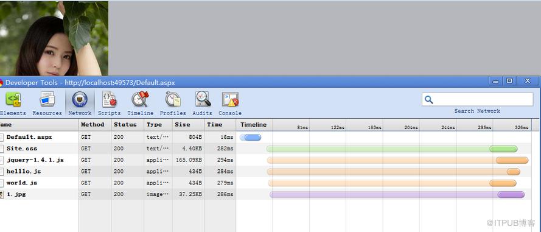Image resolution: width=541 pixels, height=232 pixels.
Task: Click the magnifier icon in search box
Action: 429,100
